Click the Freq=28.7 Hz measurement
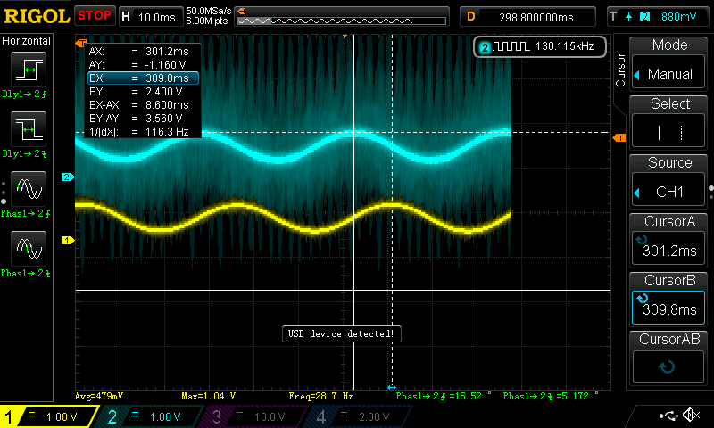Screen dimensions: 714x428 [x=320, y=396]
